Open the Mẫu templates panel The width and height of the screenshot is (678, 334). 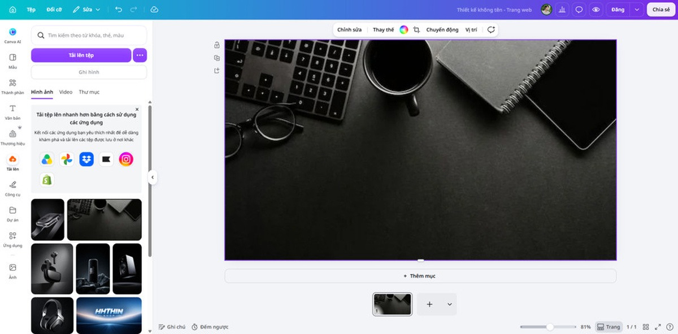[12, 61]
